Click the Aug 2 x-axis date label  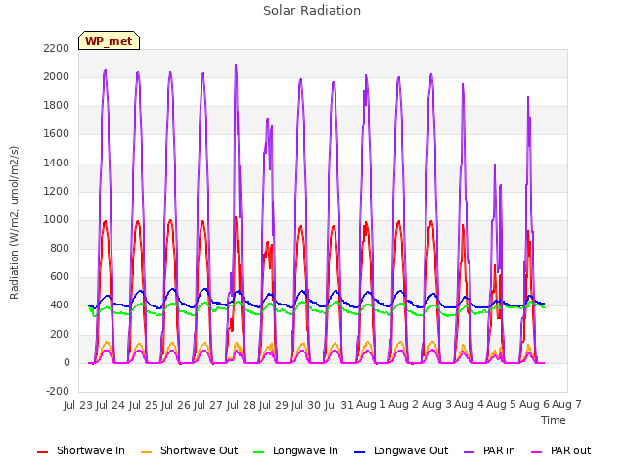403,405
